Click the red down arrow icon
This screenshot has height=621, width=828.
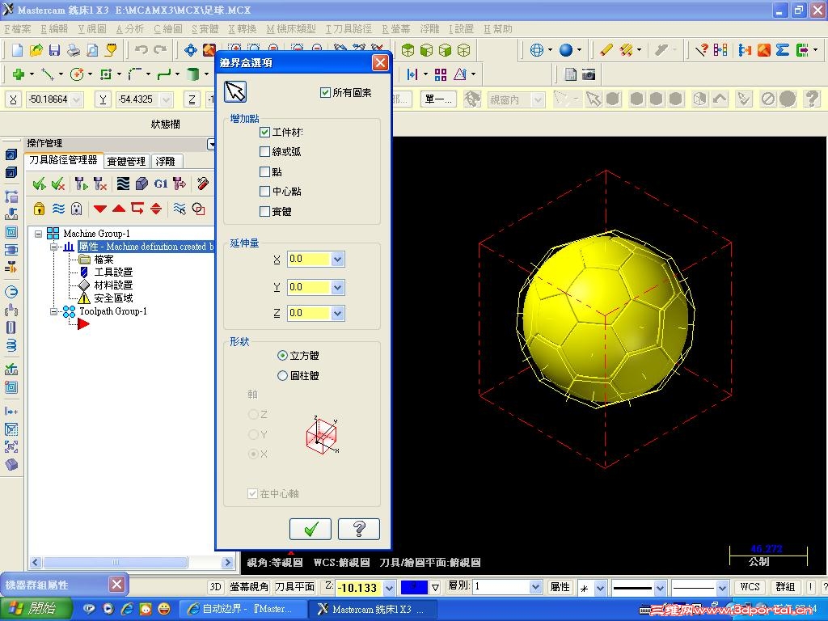tap(99, 209)
